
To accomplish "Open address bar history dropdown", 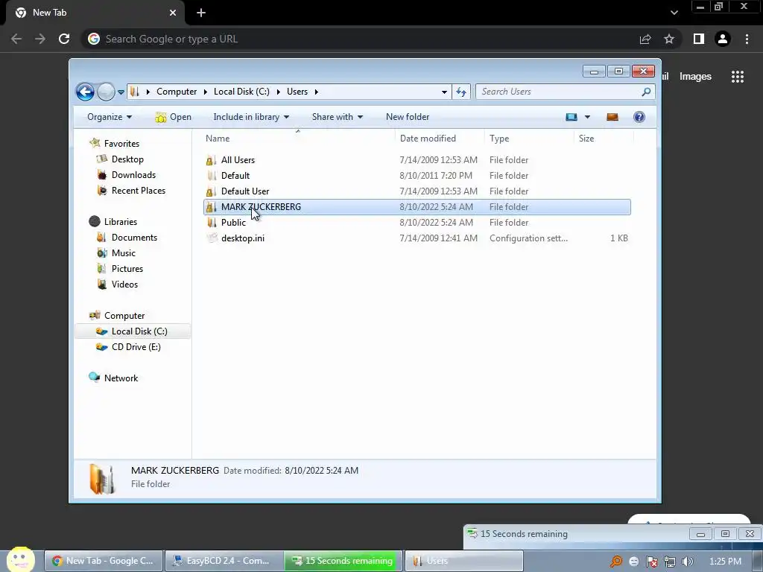I will (x=444, y=92).
